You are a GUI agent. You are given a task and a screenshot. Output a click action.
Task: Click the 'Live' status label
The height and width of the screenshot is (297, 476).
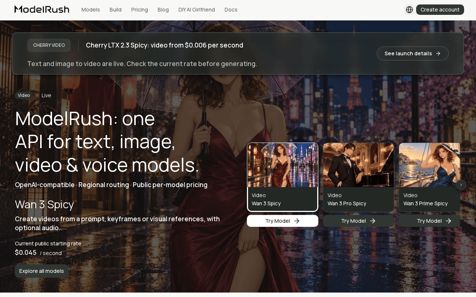(x=46, y=95)
